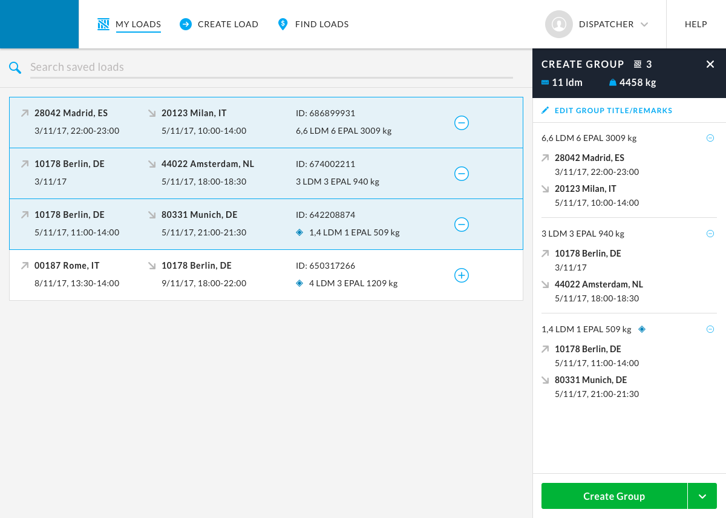
Task: Click the weight icon beside 4458 kg
Action: [x=613, y=82]
